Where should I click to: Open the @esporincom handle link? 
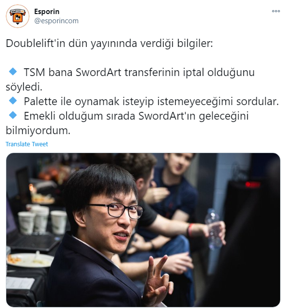tap(56, 21)
